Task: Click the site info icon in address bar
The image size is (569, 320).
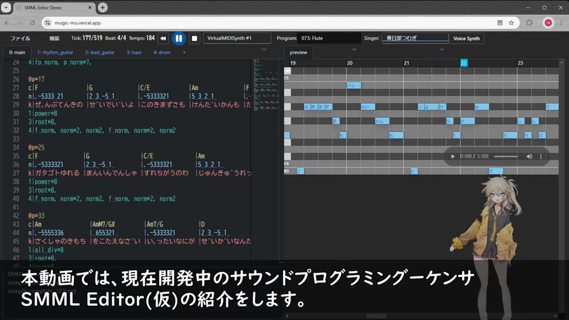Action: (x=47, y=23)
